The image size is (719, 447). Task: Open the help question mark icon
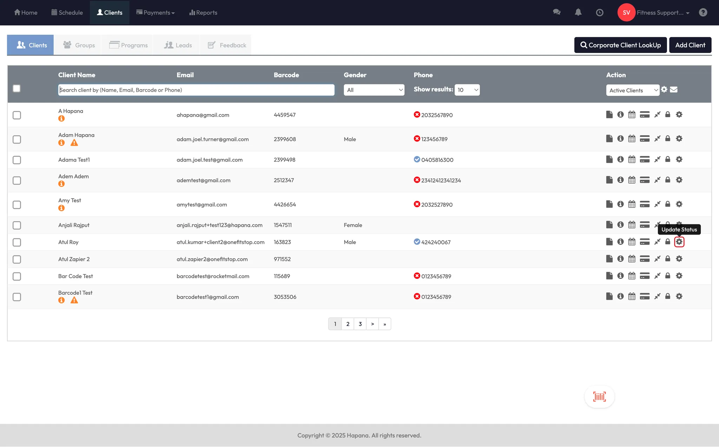(703, 13)
